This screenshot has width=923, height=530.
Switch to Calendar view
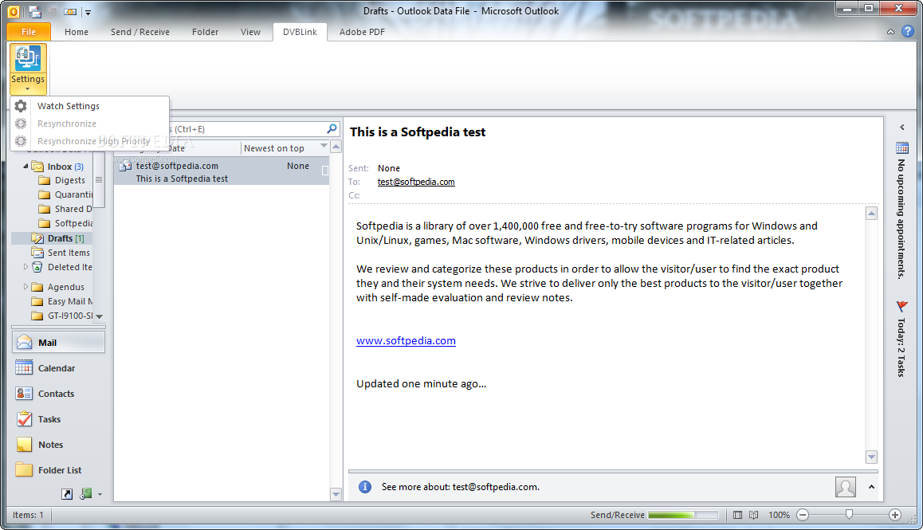pos(58,368)
